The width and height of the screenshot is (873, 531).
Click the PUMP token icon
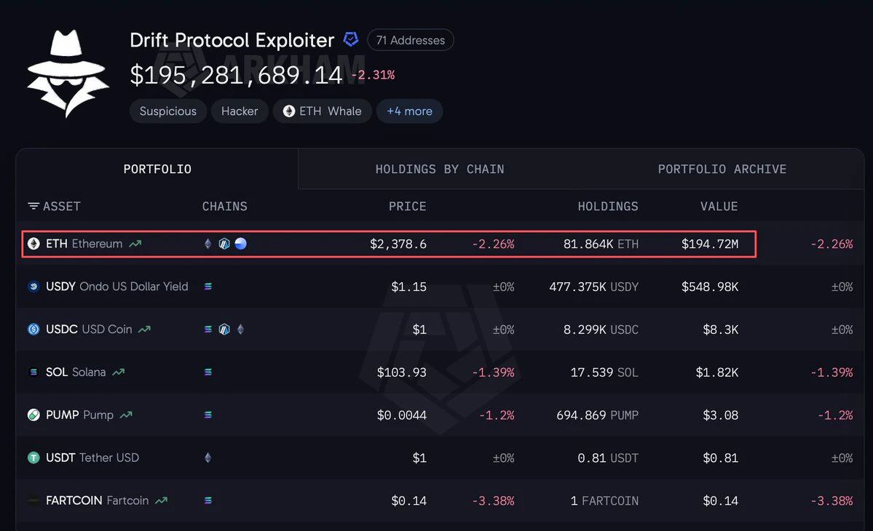33,415
